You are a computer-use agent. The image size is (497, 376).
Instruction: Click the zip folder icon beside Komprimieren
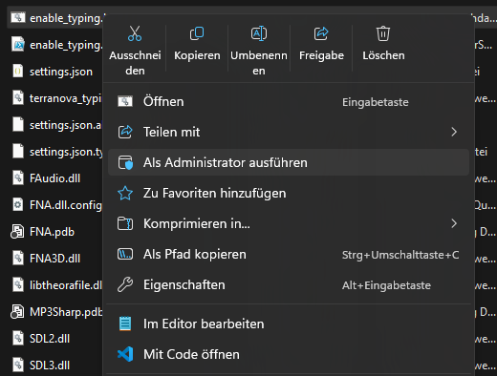pyautogui.click(x=125, y=223)
